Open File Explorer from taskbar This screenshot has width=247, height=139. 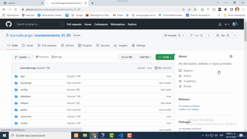point(85,136)
